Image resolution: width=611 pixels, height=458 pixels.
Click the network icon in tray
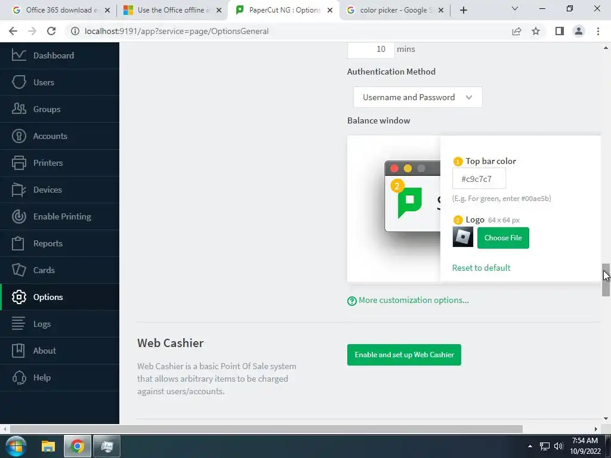point(544,446)
